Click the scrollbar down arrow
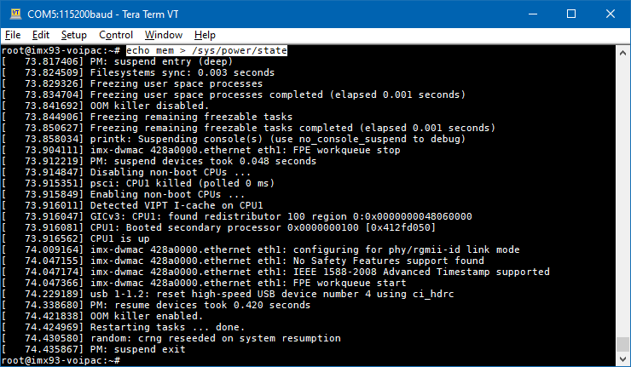The image size is (631, 367). 622,360
